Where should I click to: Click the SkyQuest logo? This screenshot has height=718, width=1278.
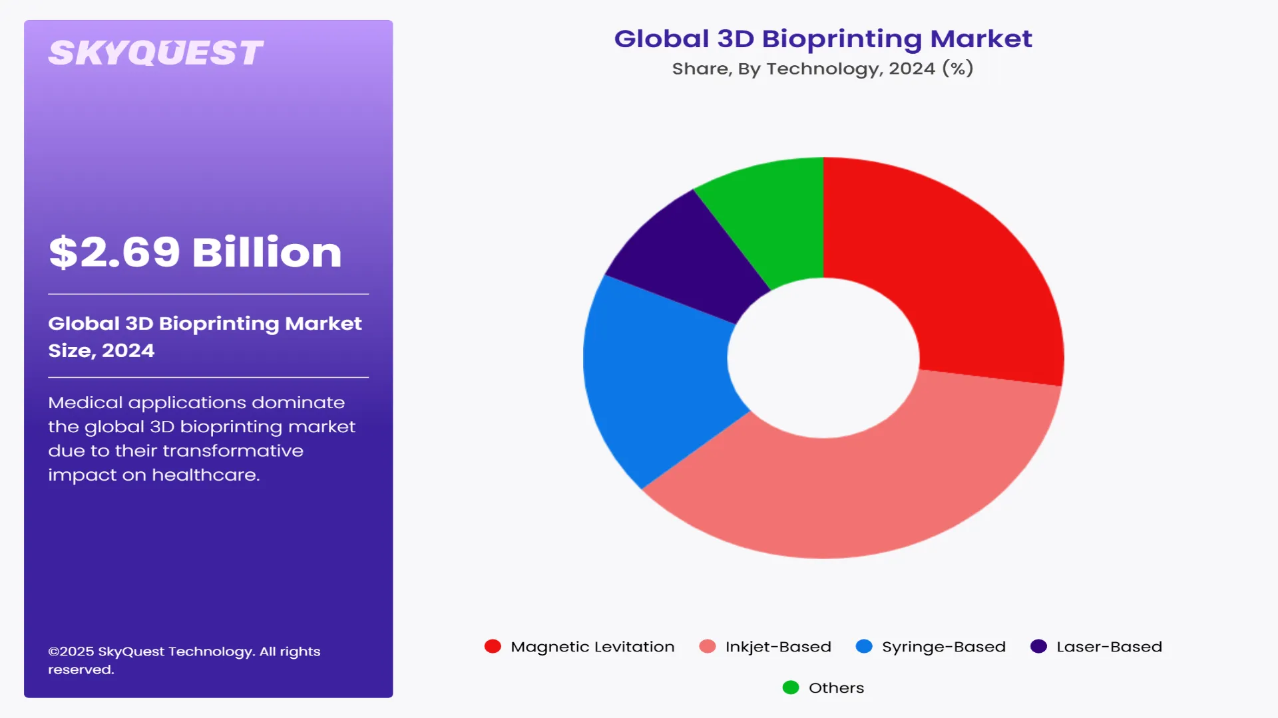pos(156,52)
